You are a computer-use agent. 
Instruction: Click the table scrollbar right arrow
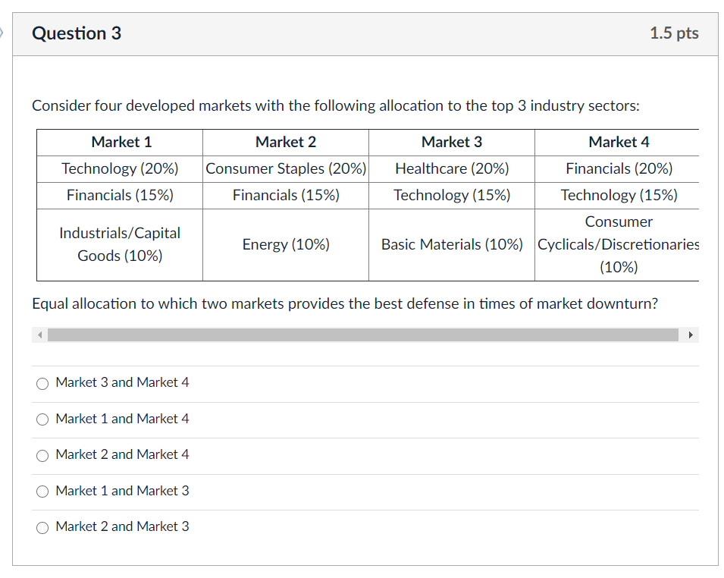(691, 335)
